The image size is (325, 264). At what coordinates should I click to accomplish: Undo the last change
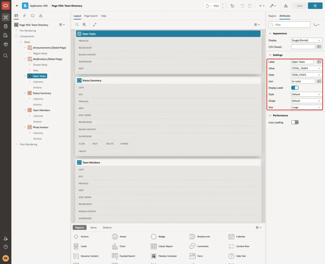coord(242,6)
